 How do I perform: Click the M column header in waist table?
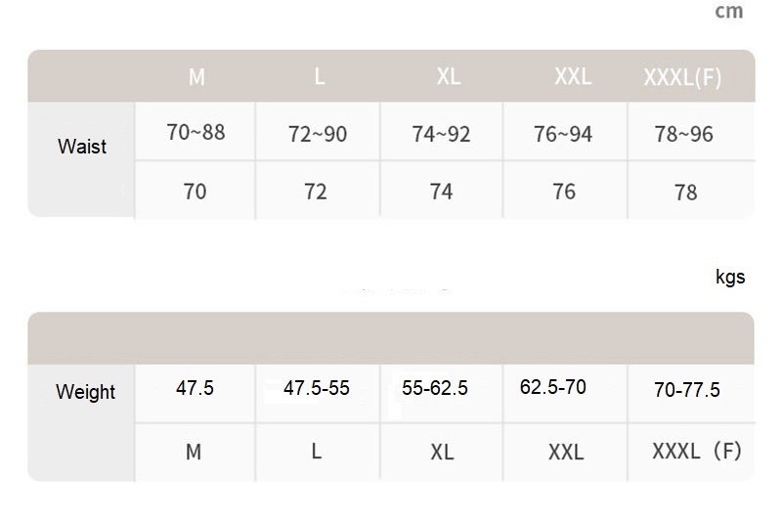[196, 77]
